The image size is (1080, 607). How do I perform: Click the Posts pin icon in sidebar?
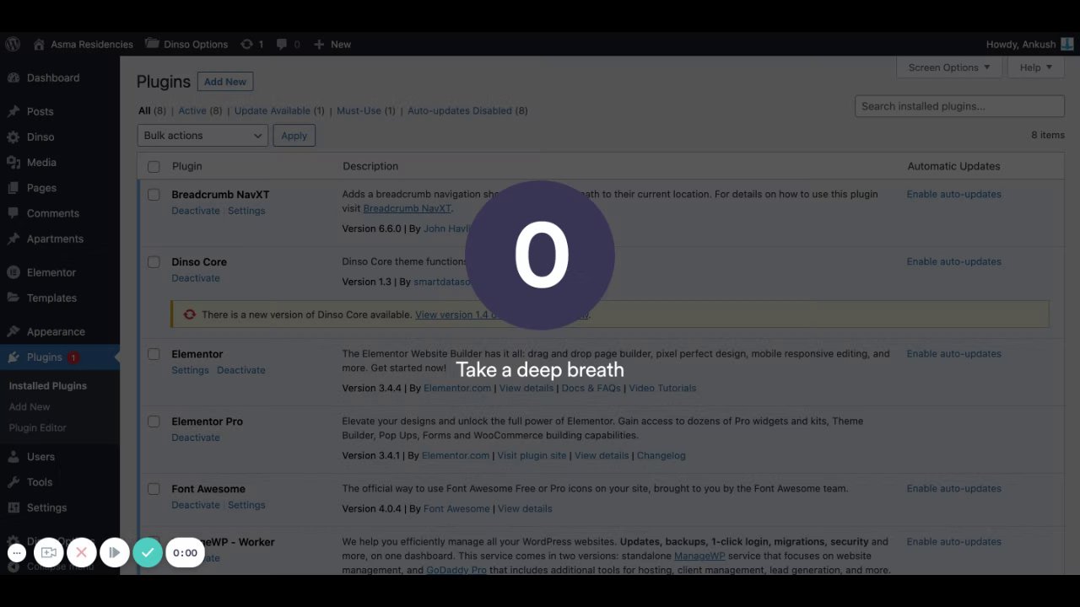13,111
